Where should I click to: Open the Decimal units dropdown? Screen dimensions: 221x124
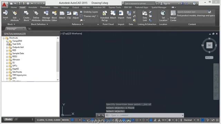194,120
